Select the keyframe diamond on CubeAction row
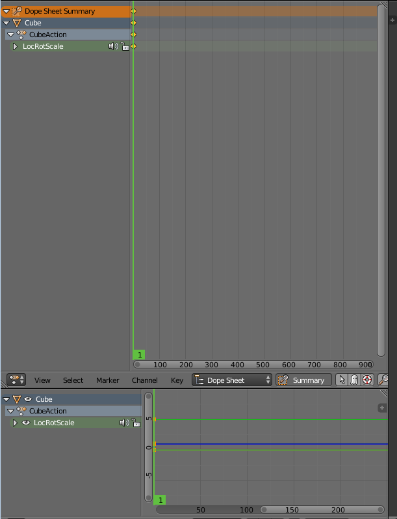397x519 pixels. [133, 35]
